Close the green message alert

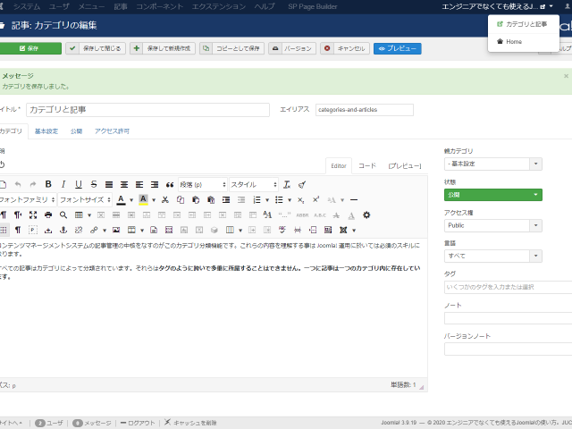click(566, 76)
